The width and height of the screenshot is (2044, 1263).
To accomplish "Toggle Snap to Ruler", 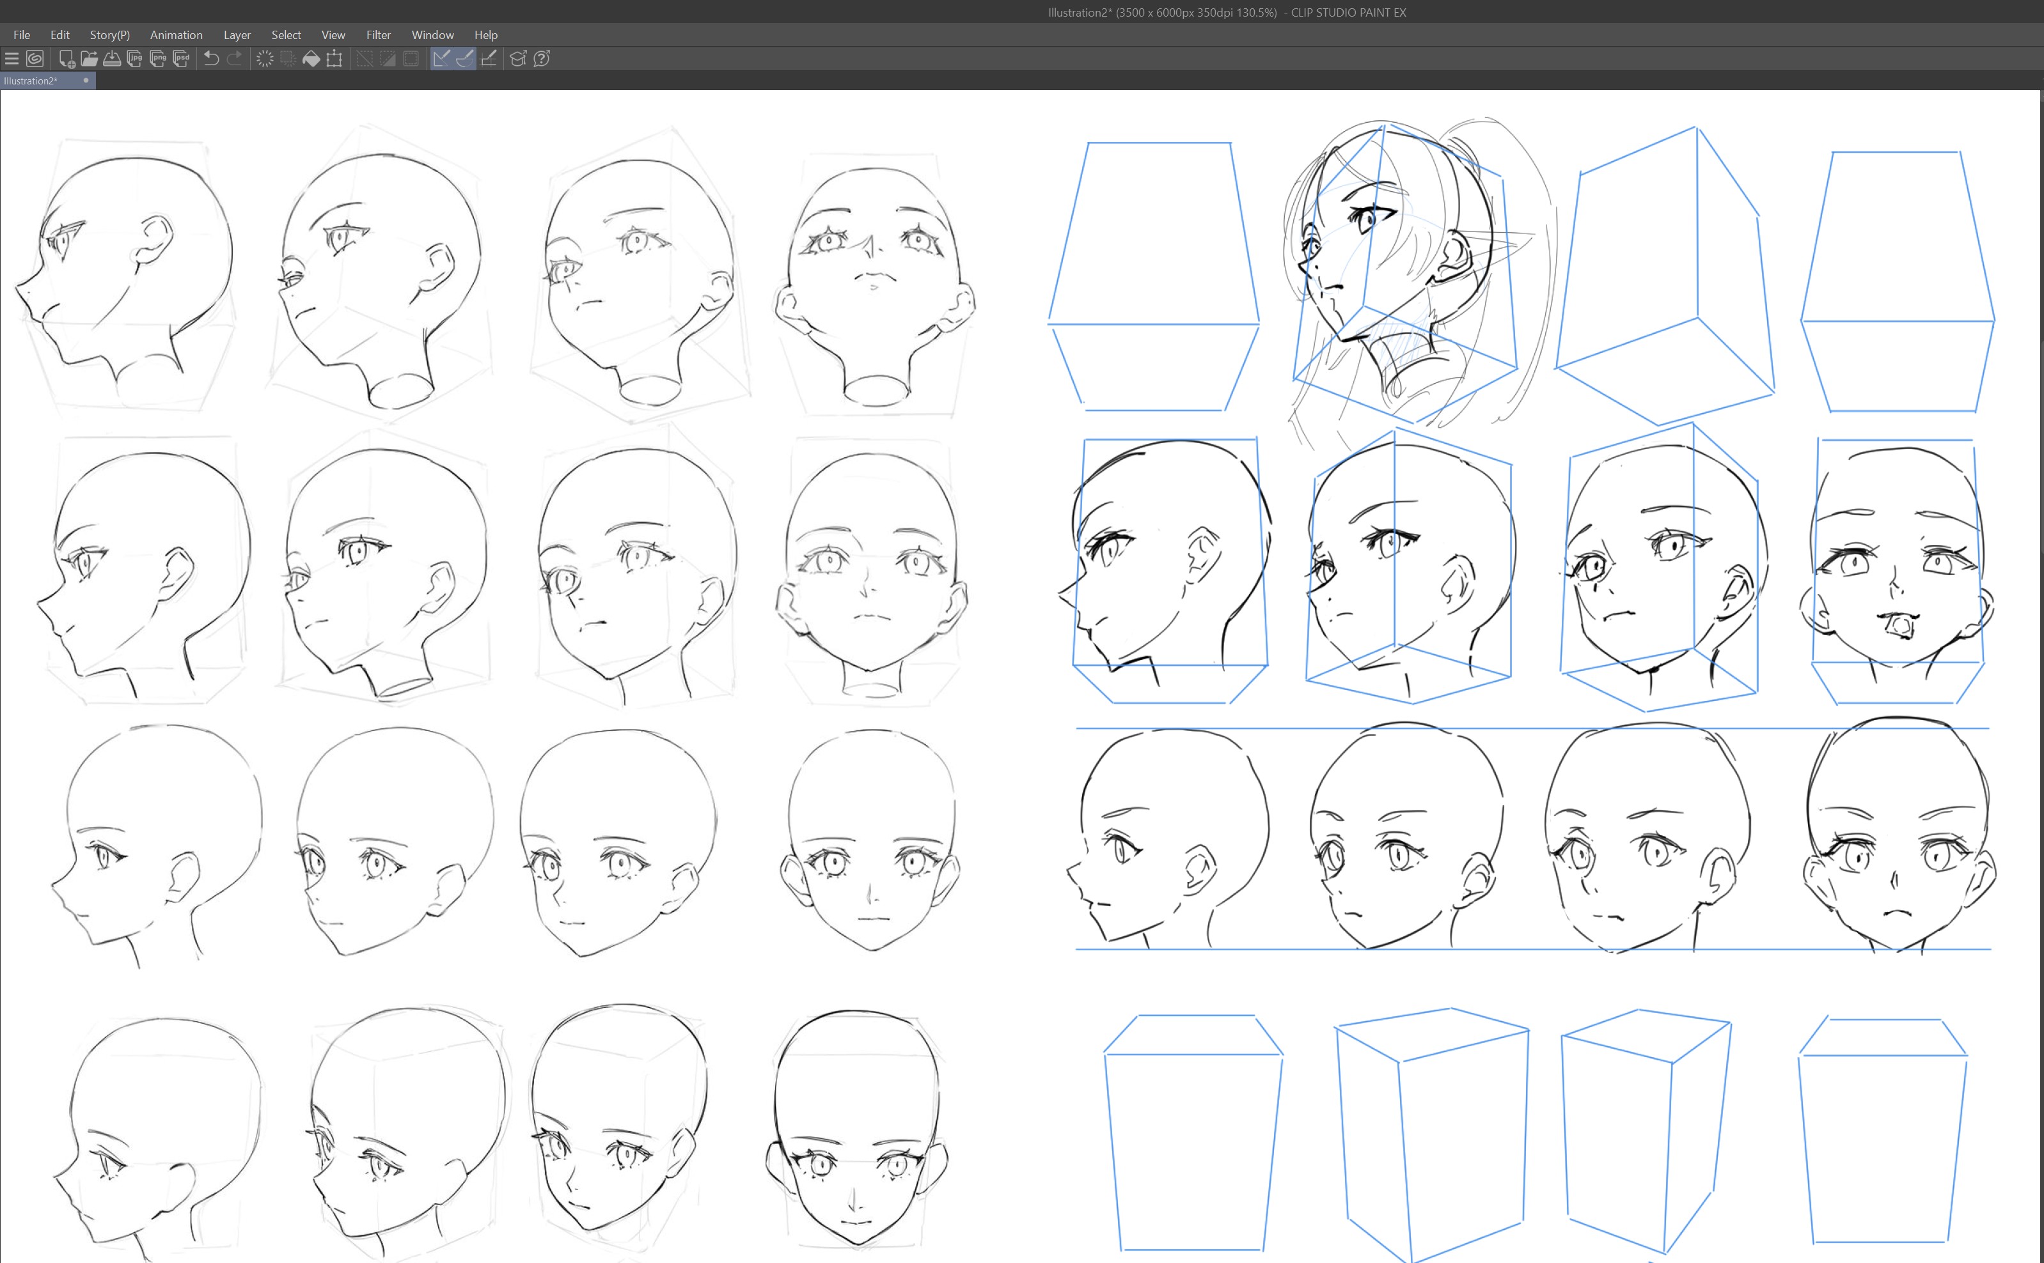I will [x=442, y=58].
